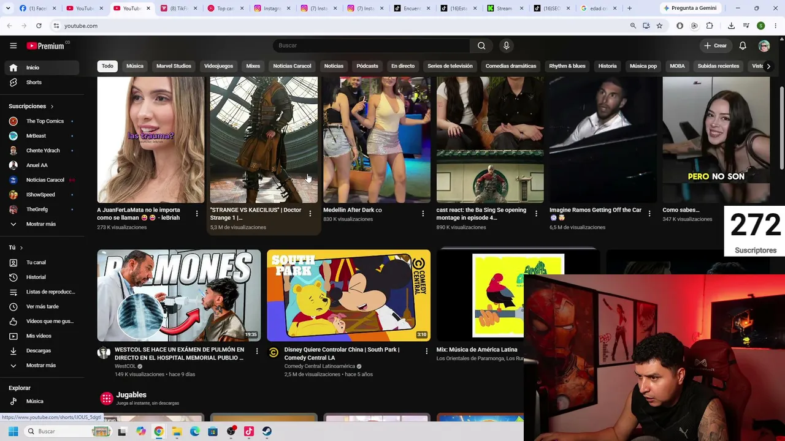Open TheGrefg channel subscription
The height and width of the screenshot is (441, 785).
tap(40, 209)
